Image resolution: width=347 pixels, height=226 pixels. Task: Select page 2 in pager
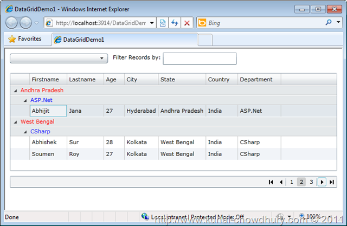[x=301, y=182]
